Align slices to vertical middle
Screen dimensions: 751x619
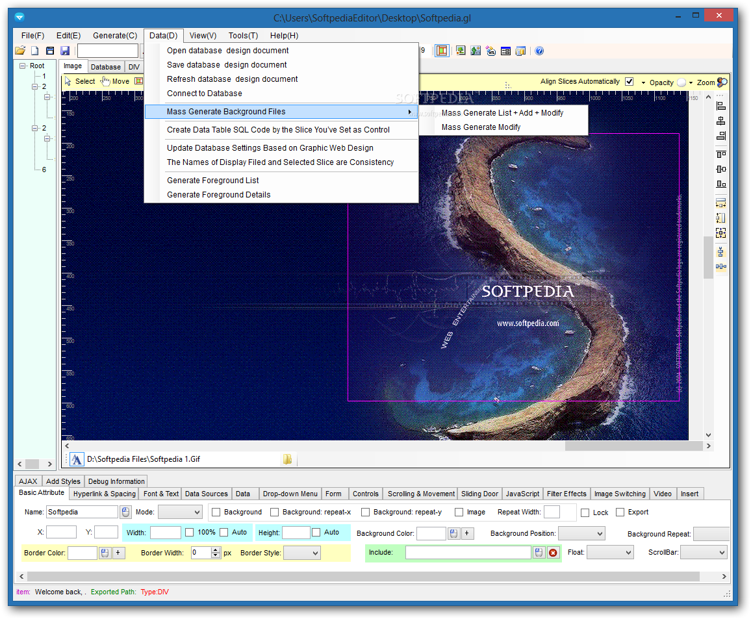pyautogui.click(x=721, y=169)
